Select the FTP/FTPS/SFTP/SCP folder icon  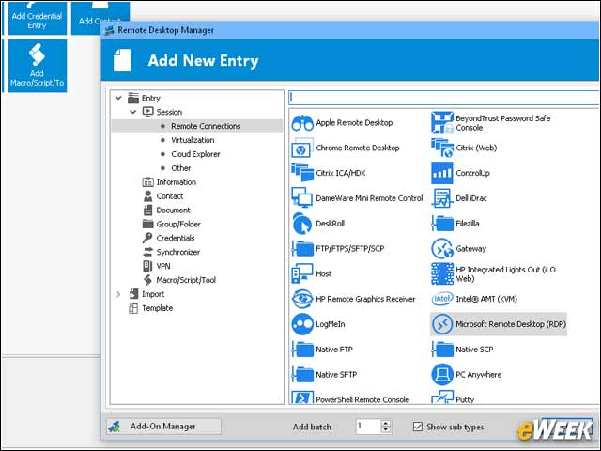tap(302, 248)
